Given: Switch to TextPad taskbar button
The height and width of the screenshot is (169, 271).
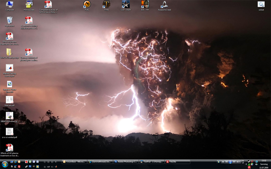Looking at the screenshot, I should pos(152,162).
